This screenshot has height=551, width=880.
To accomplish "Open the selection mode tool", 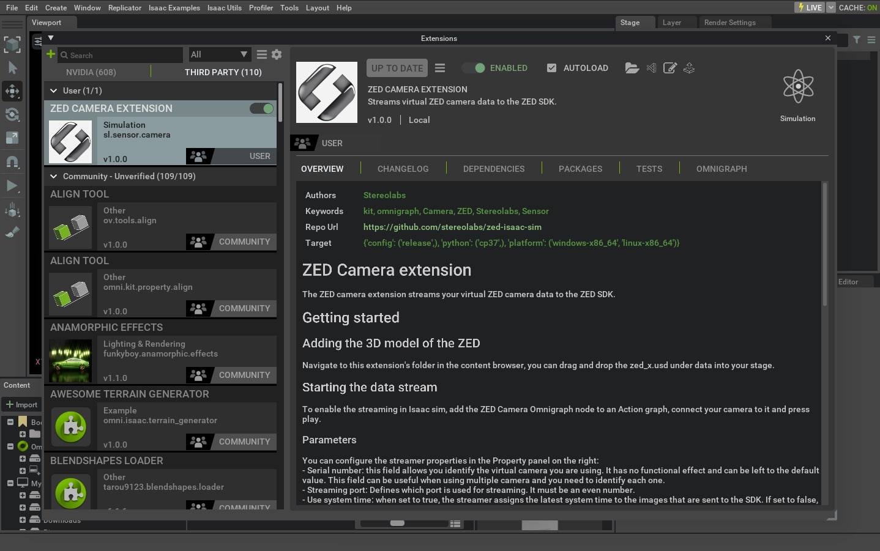I will [12, 44].
